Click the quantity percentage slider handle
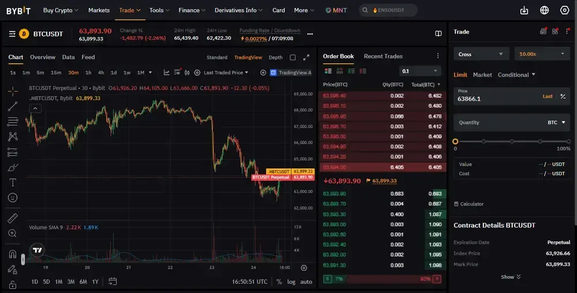Screen dimensions: 577x293 (455, 141)
